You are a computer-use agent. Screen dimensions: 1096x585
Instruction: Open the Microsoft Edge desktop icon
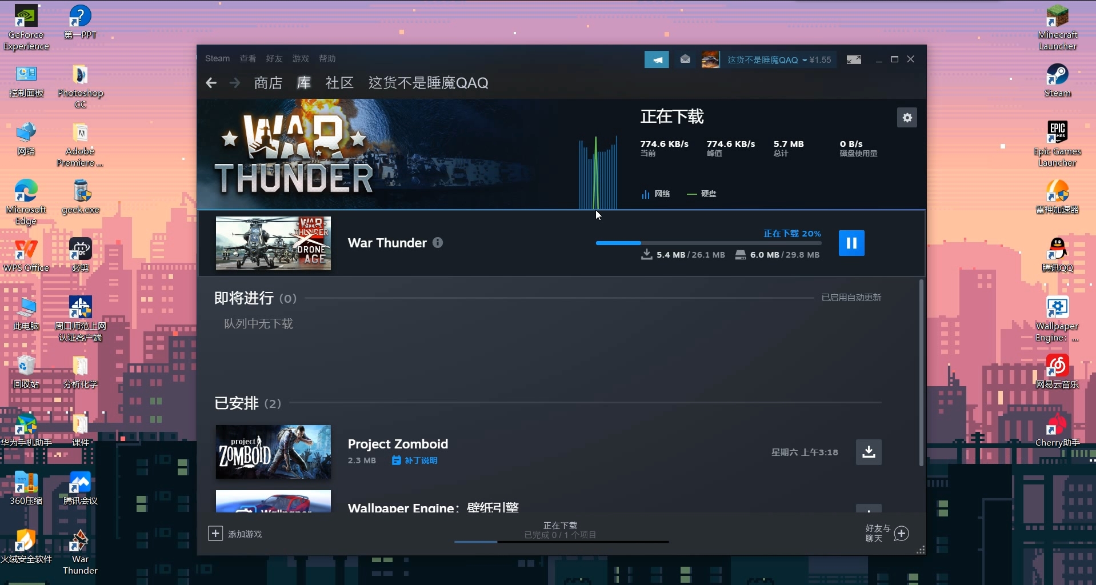(26, 203)
